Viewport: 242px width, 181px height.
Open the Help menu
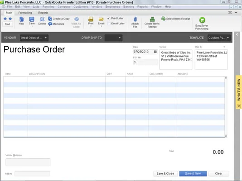point(168,7)
